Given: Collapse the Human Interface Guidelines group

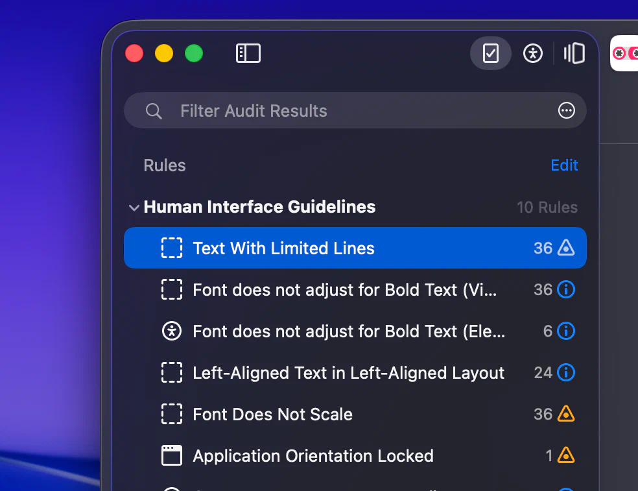Looking at the screenshot, I should tap(134, 208).
